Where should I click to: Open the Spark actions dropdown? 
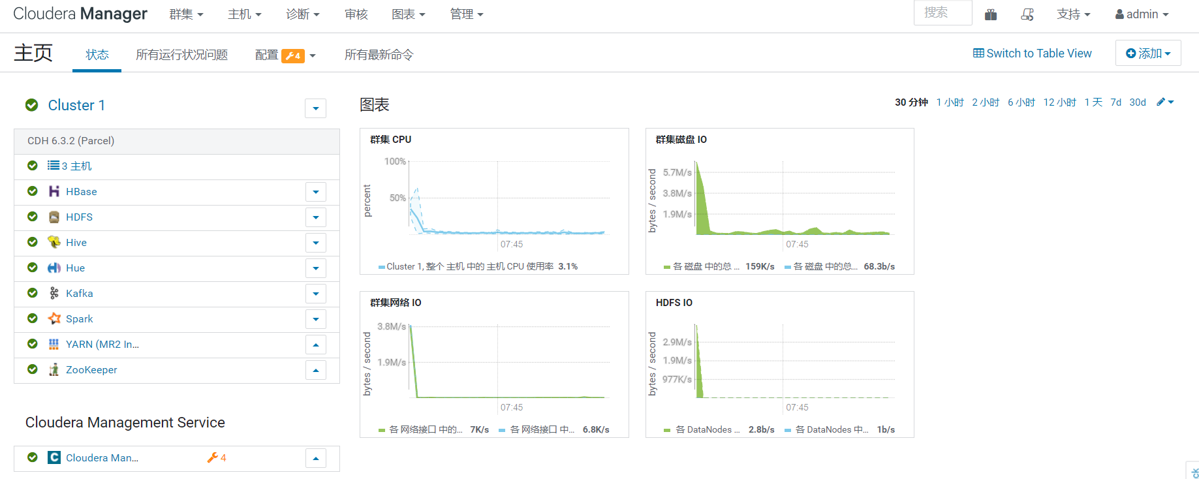316,319
